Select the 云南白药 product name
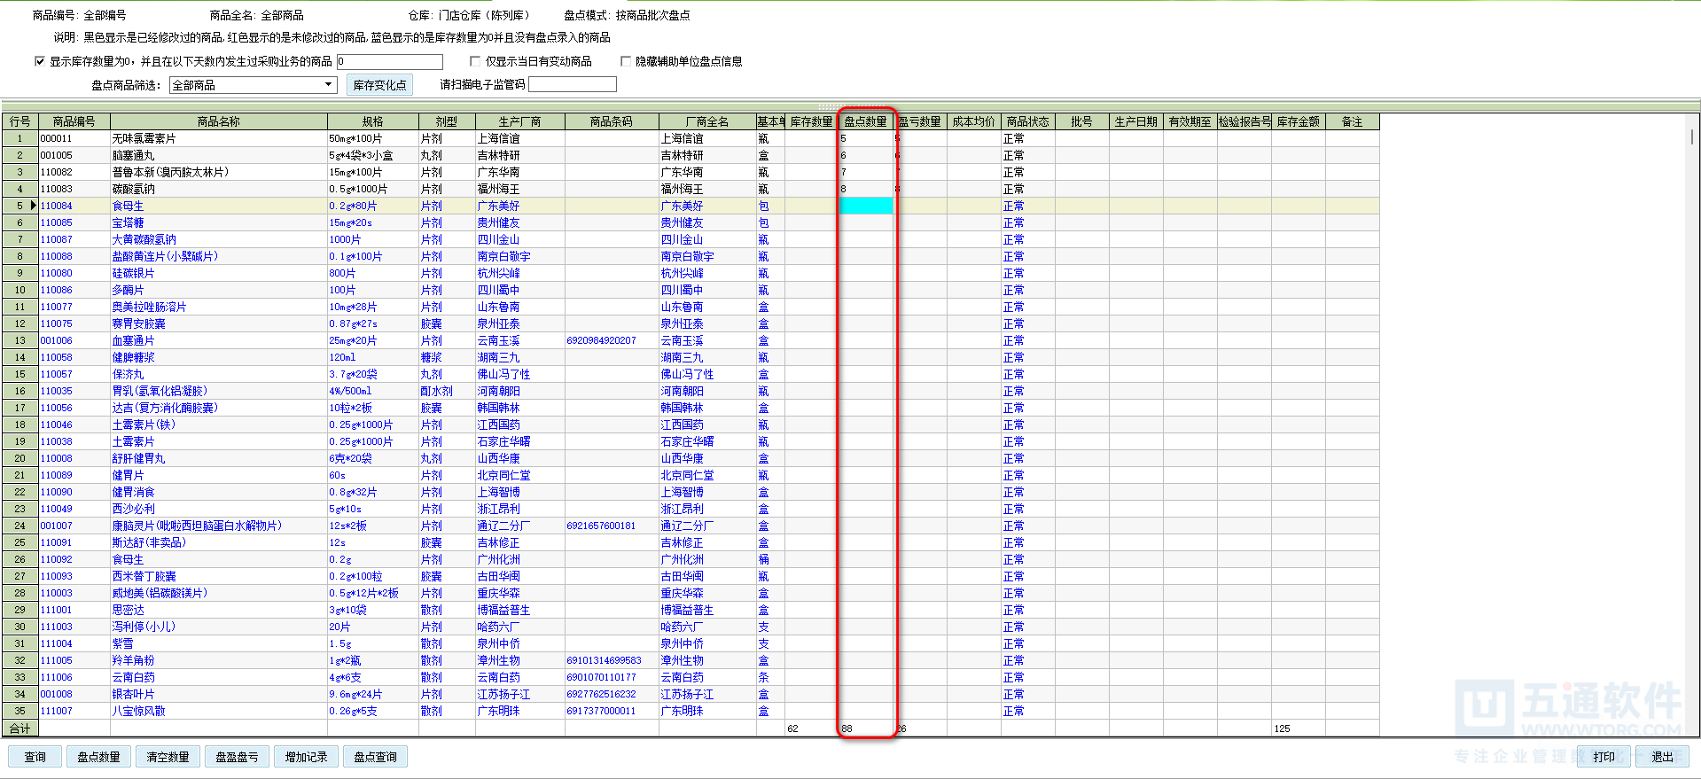1701x779 pixels. coord(134,677)
